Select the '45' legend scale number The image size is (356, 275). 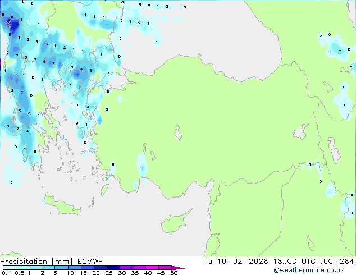coord(161,273)
